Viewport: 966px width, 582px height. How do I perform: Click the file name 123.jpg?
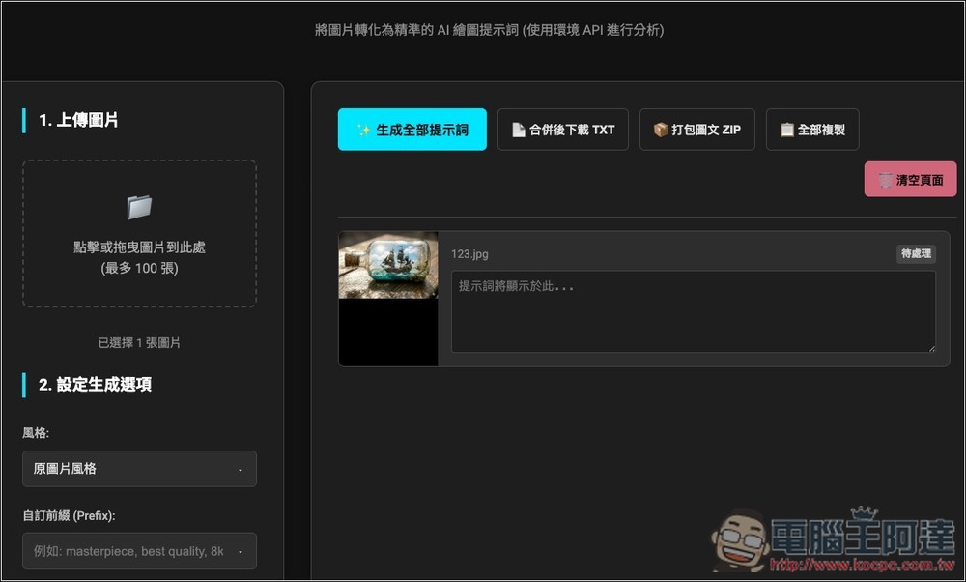click(469, 254)
